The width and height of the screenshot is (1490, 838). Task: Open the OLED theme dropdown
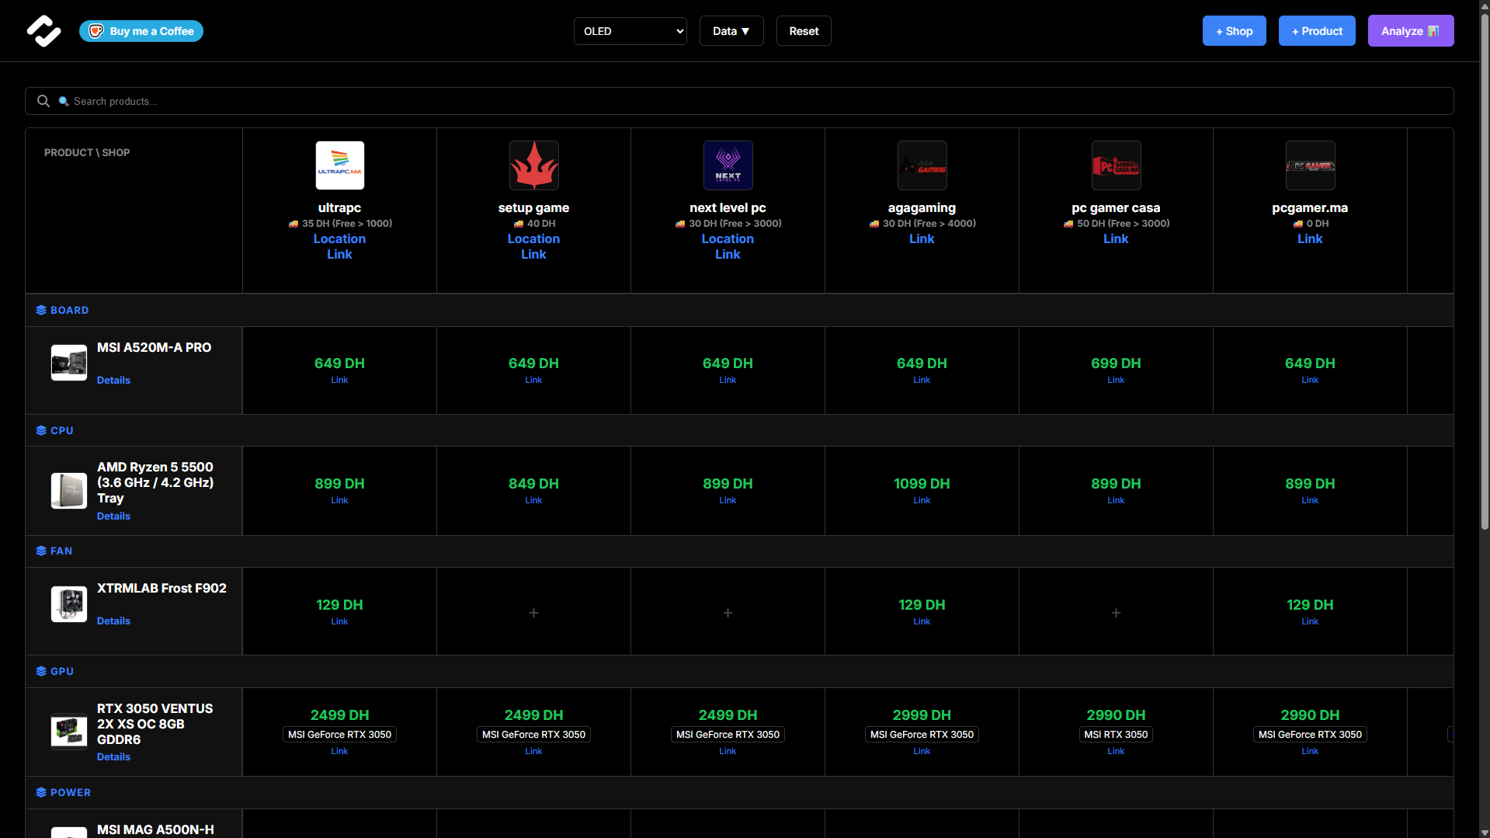(x=630, y=30)
